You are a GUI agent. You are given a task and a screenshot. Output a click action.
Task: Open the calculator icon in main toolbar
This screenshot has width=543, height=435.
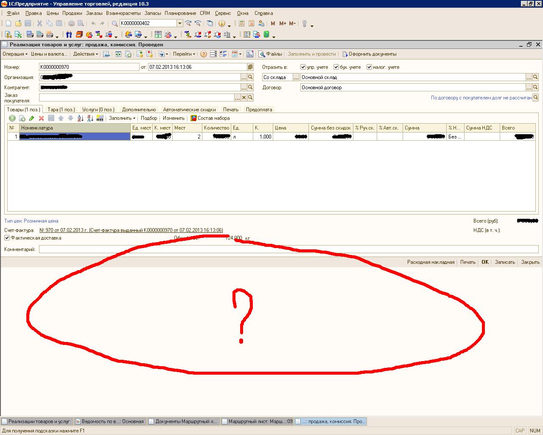click(x=241, y=24)
